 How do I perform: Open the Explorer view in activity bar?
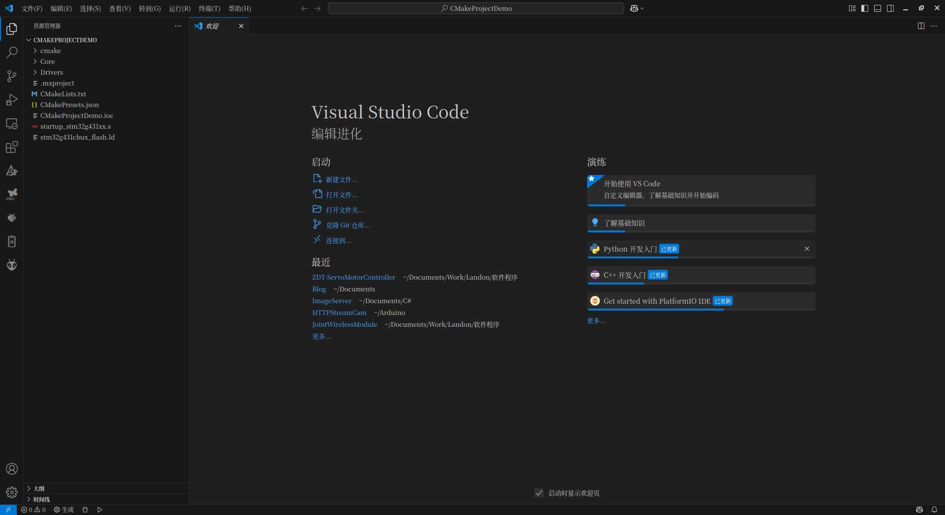[12, 29]
